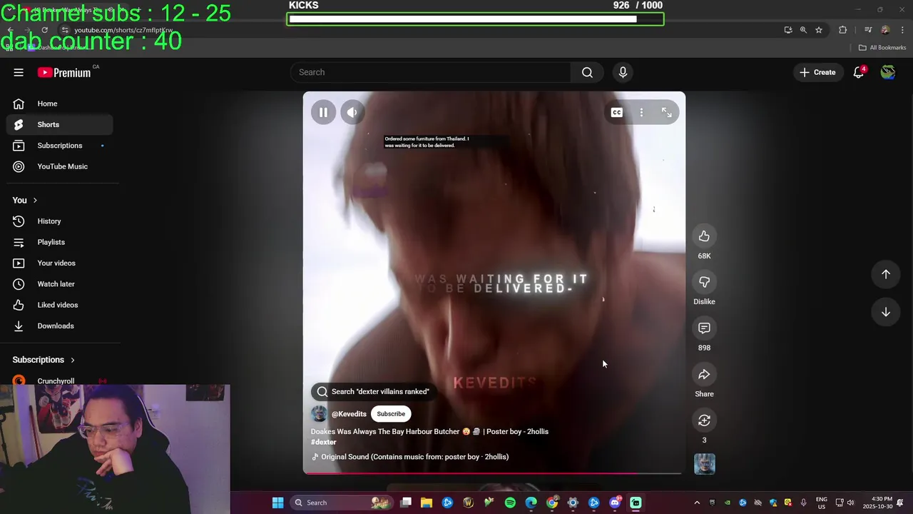Screen dimensions: 913x514
Task: Open Discord from the taskbar
Action: [615, 503]
